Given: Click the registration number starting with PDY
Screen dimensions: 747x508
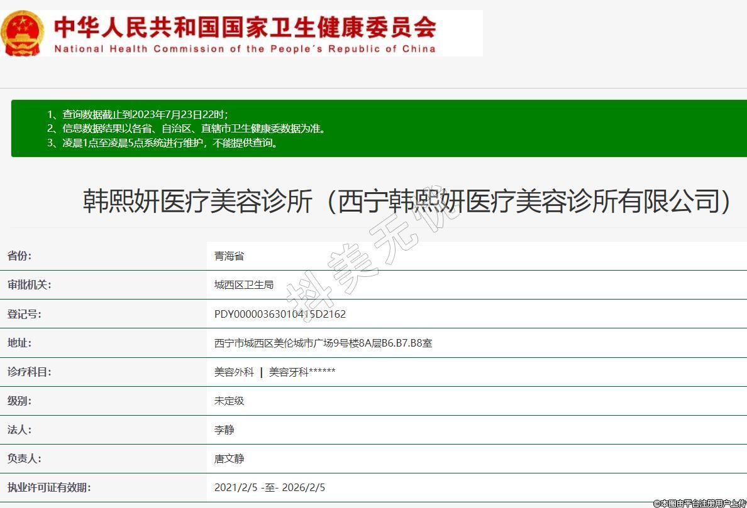Looking at the screenshot, I should click(x=280, y=314).
